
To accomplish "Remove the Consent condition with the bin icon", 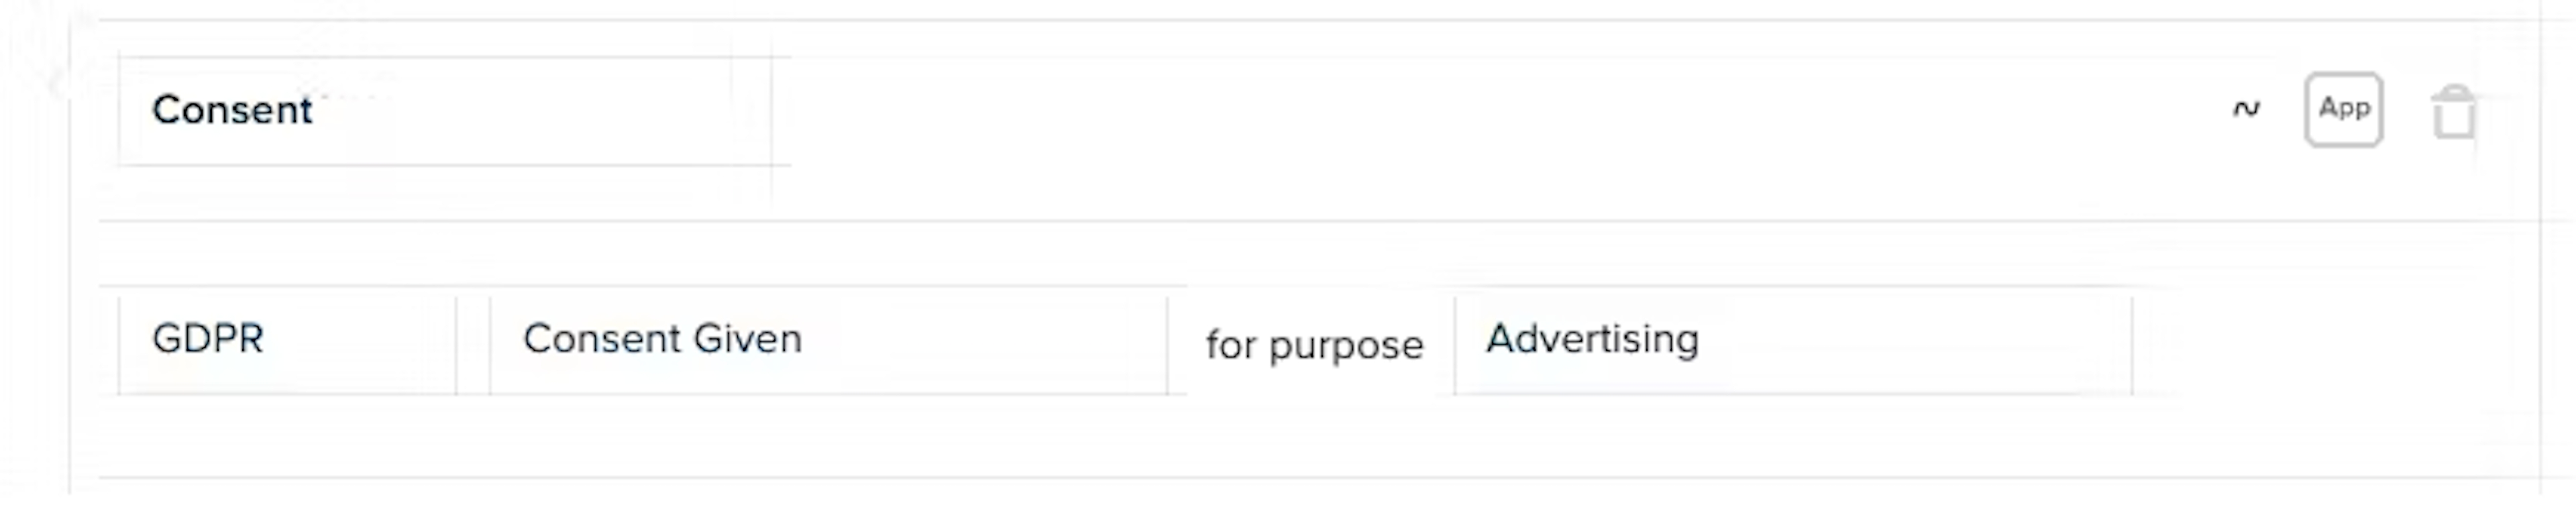I will [x=2453, y=113].
